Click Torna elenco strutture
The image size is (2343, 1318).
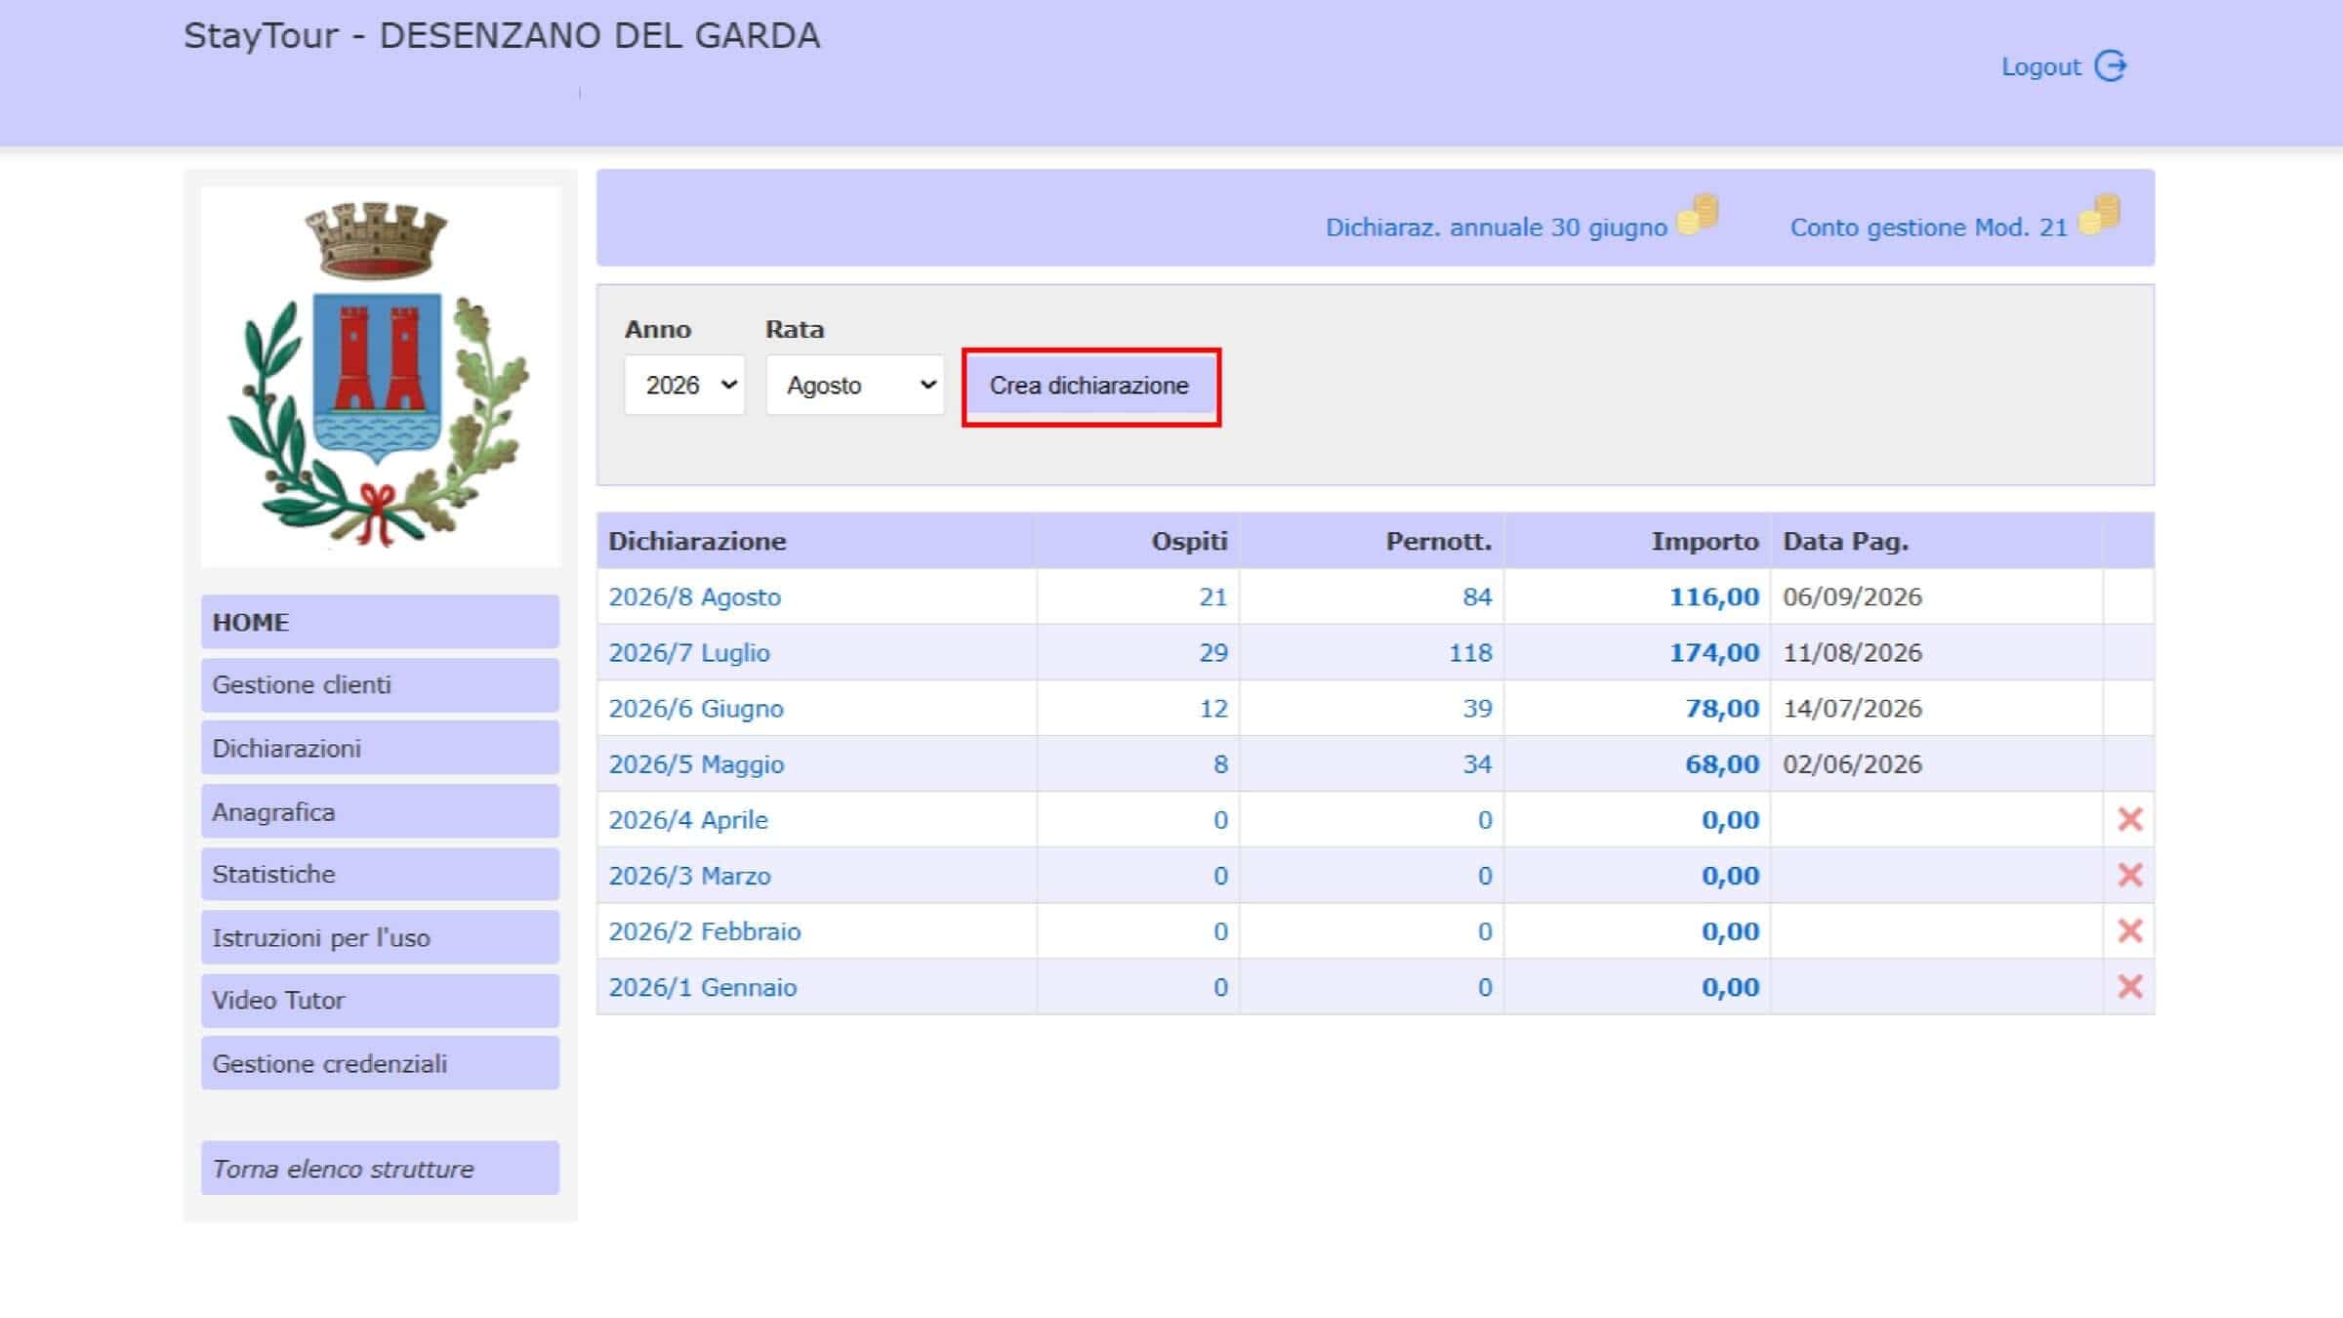point(380,1168)
